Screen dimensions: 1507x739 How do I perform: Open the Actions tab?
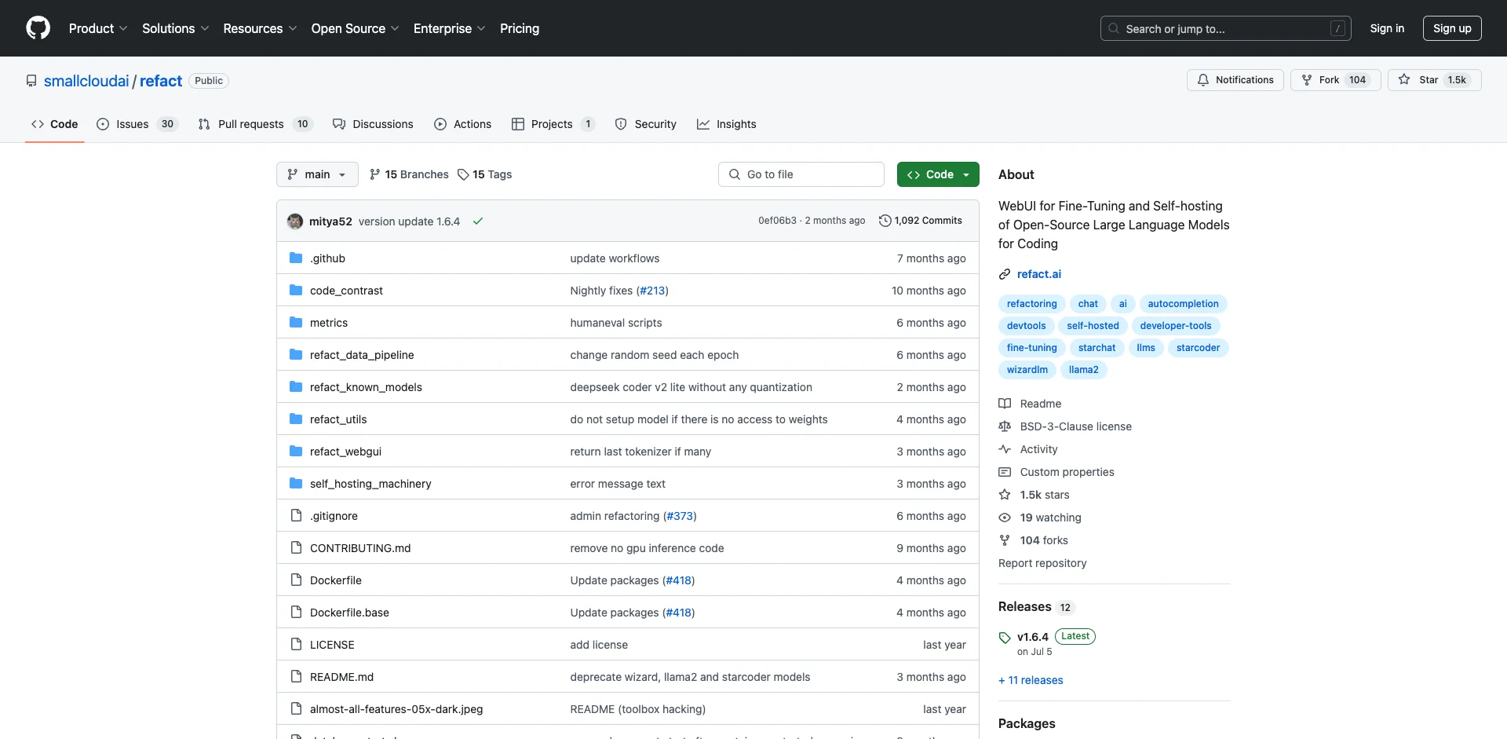(x=462, y=124)
